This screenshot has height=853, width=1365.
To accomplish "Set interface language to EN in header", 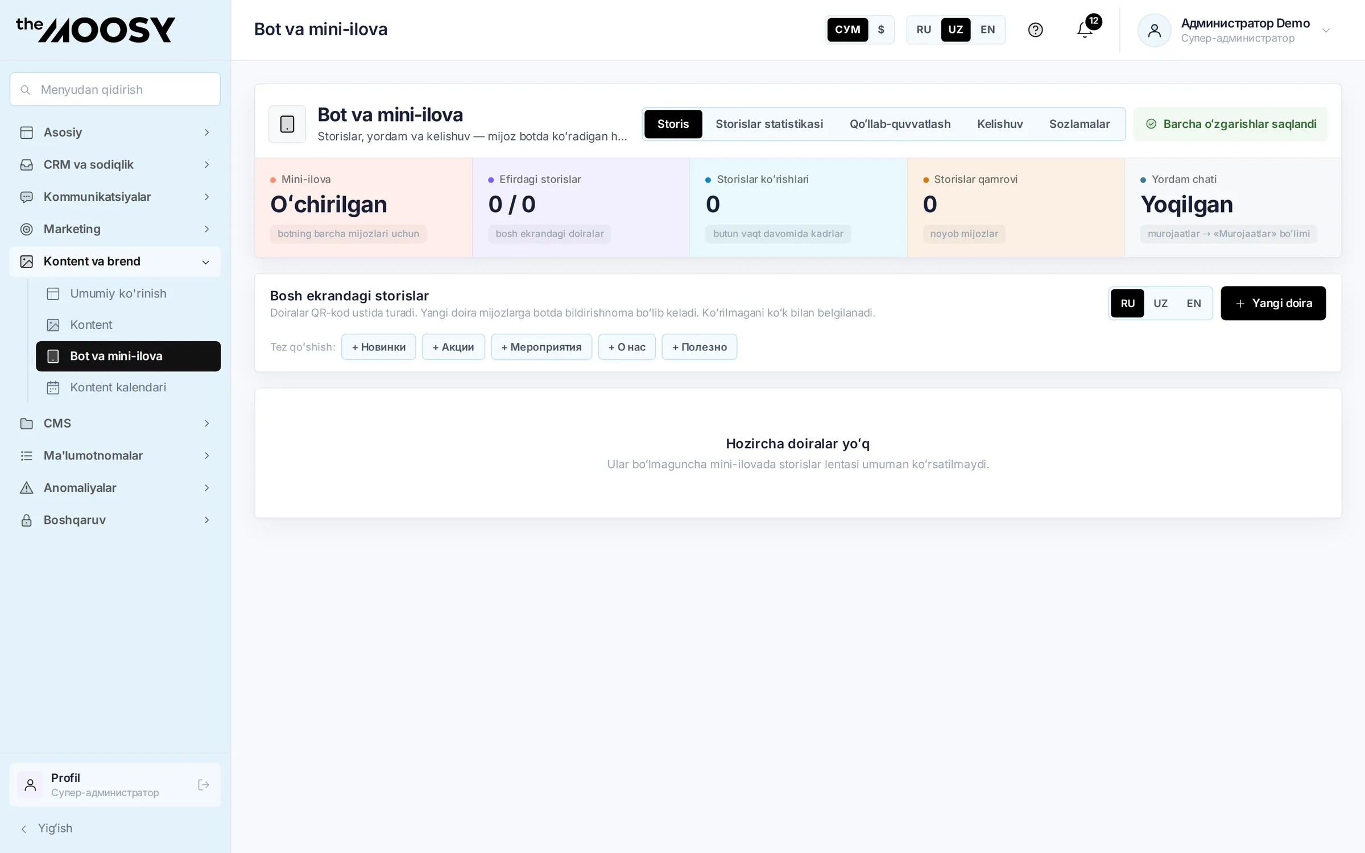I will pyautogui.click(x=988, y=30).
